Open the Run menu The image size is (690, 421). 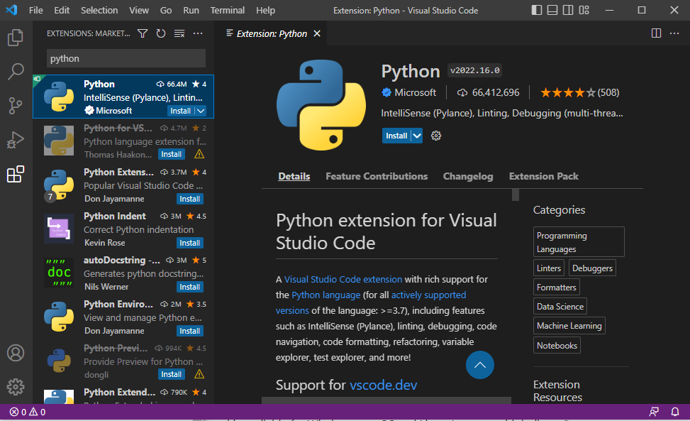[191, 10]
